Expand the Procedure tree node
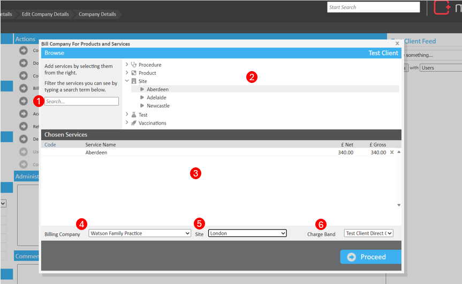This screenshot has height=284, width=462. point(127,65)
